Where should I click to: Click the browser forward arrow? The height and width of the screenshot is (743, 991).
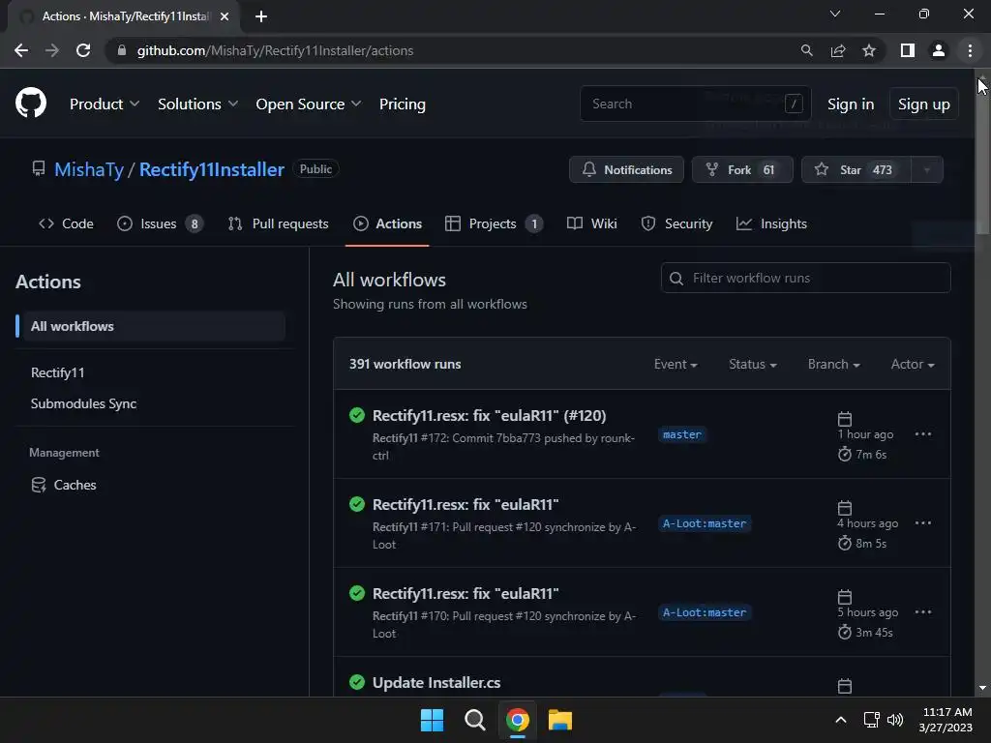[x=52, y=50]
